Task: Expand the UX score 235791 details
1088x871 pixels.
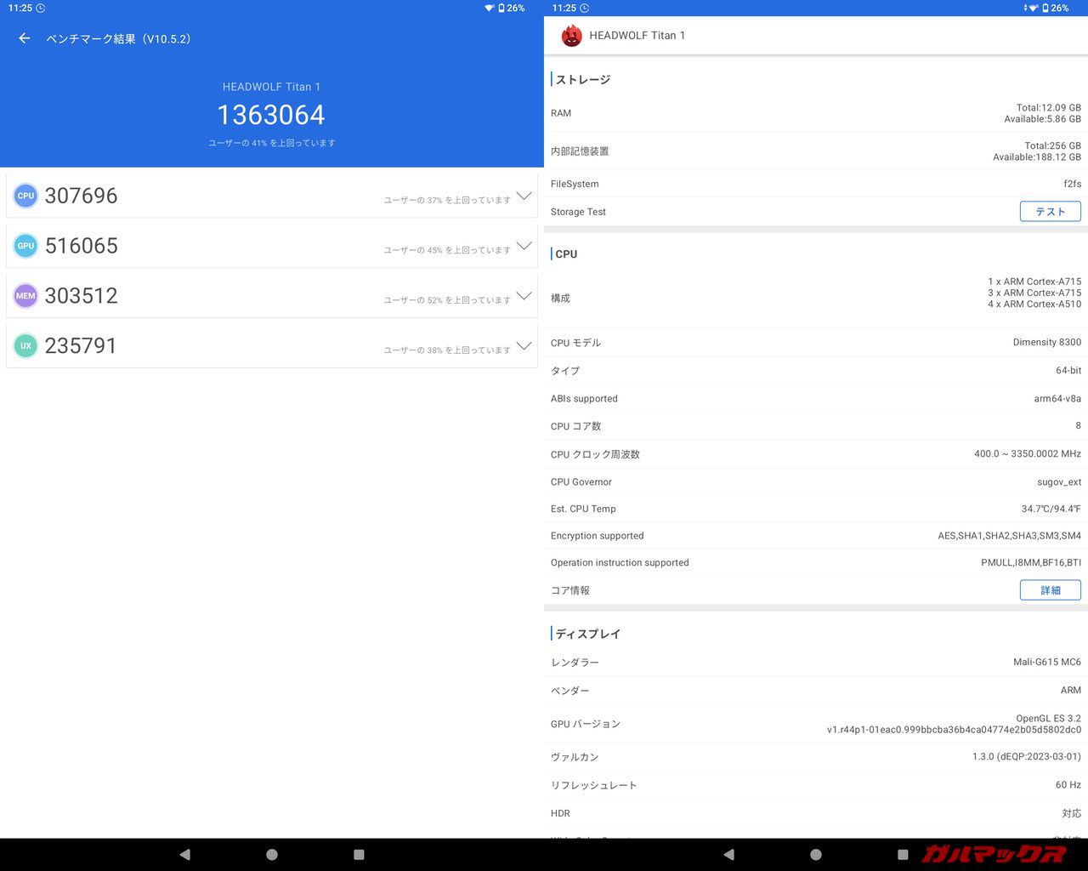Action: click(x=524, y=346)
